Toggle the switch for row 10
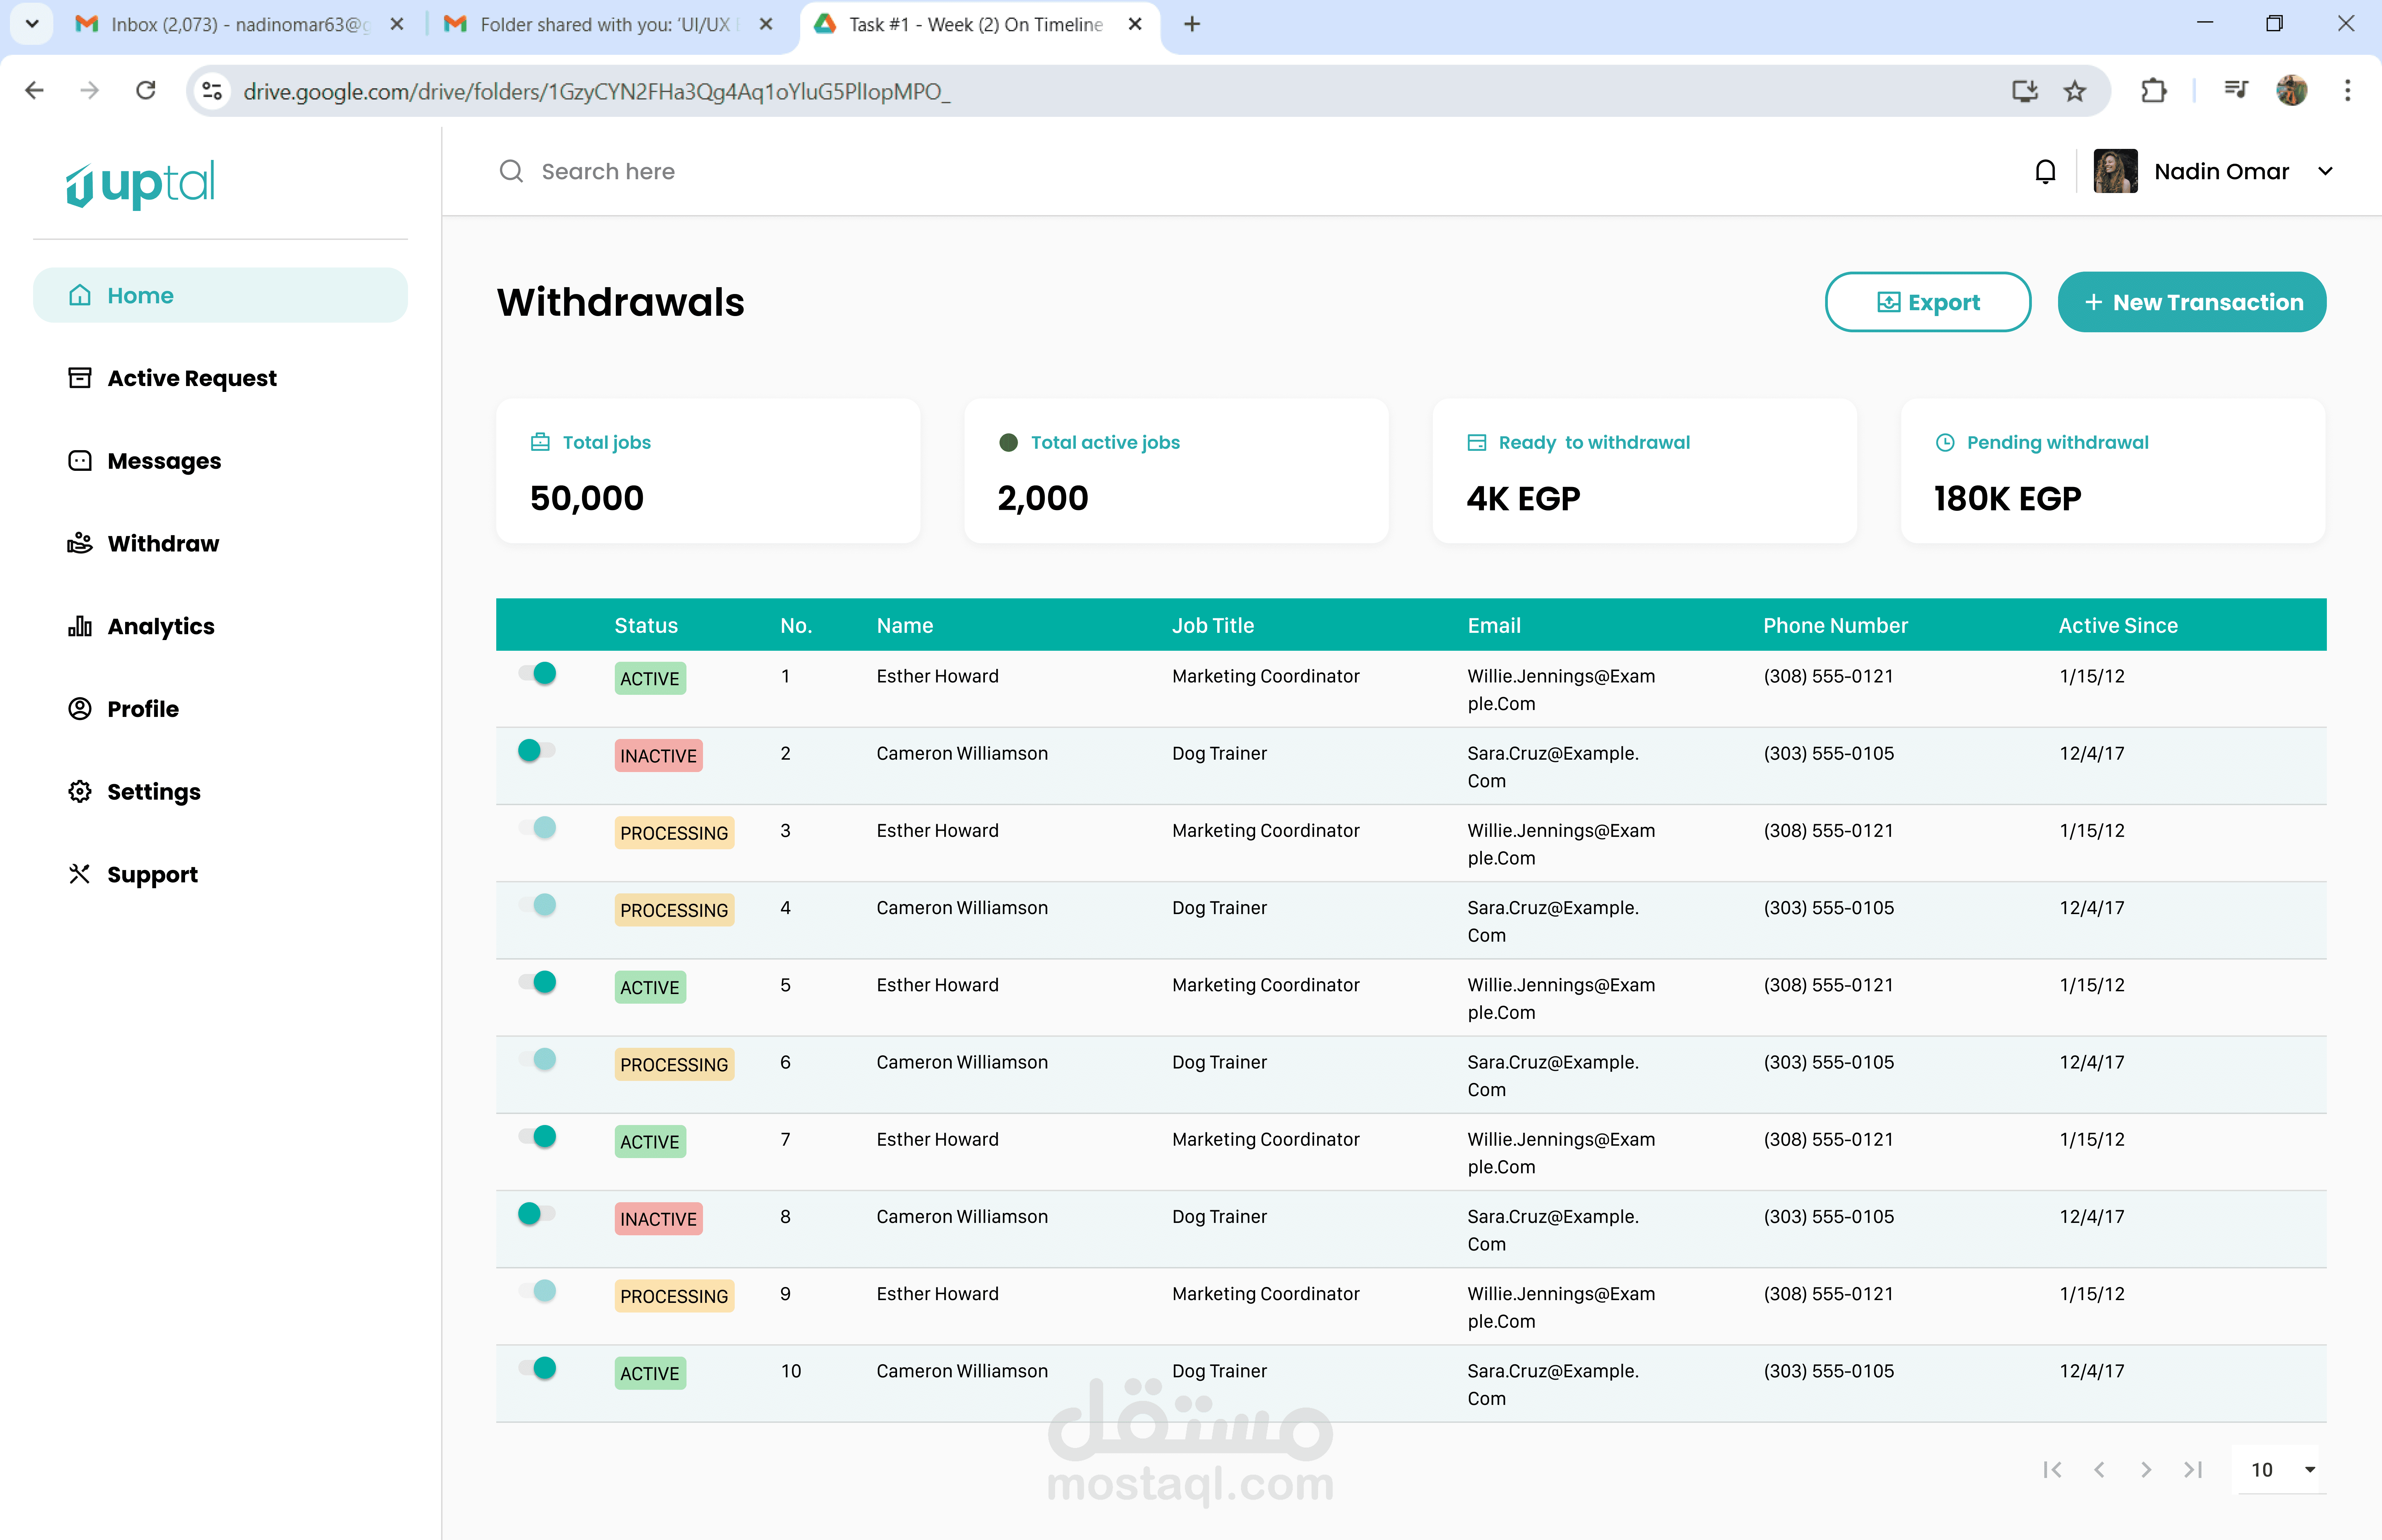The height and width of the screenshot is (1540, 2382). pyautogui.click(x=537, y=1368)
